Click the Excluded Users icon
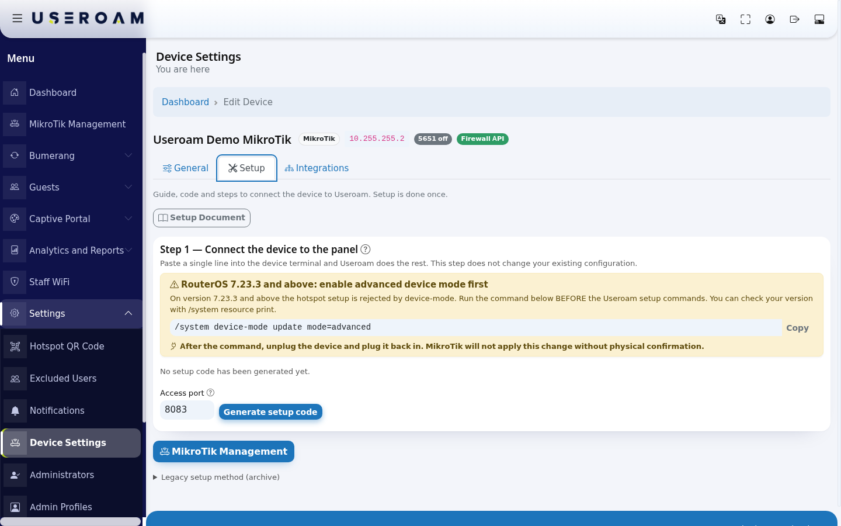This screenshot has width=841, height=526. pos(15,379)
